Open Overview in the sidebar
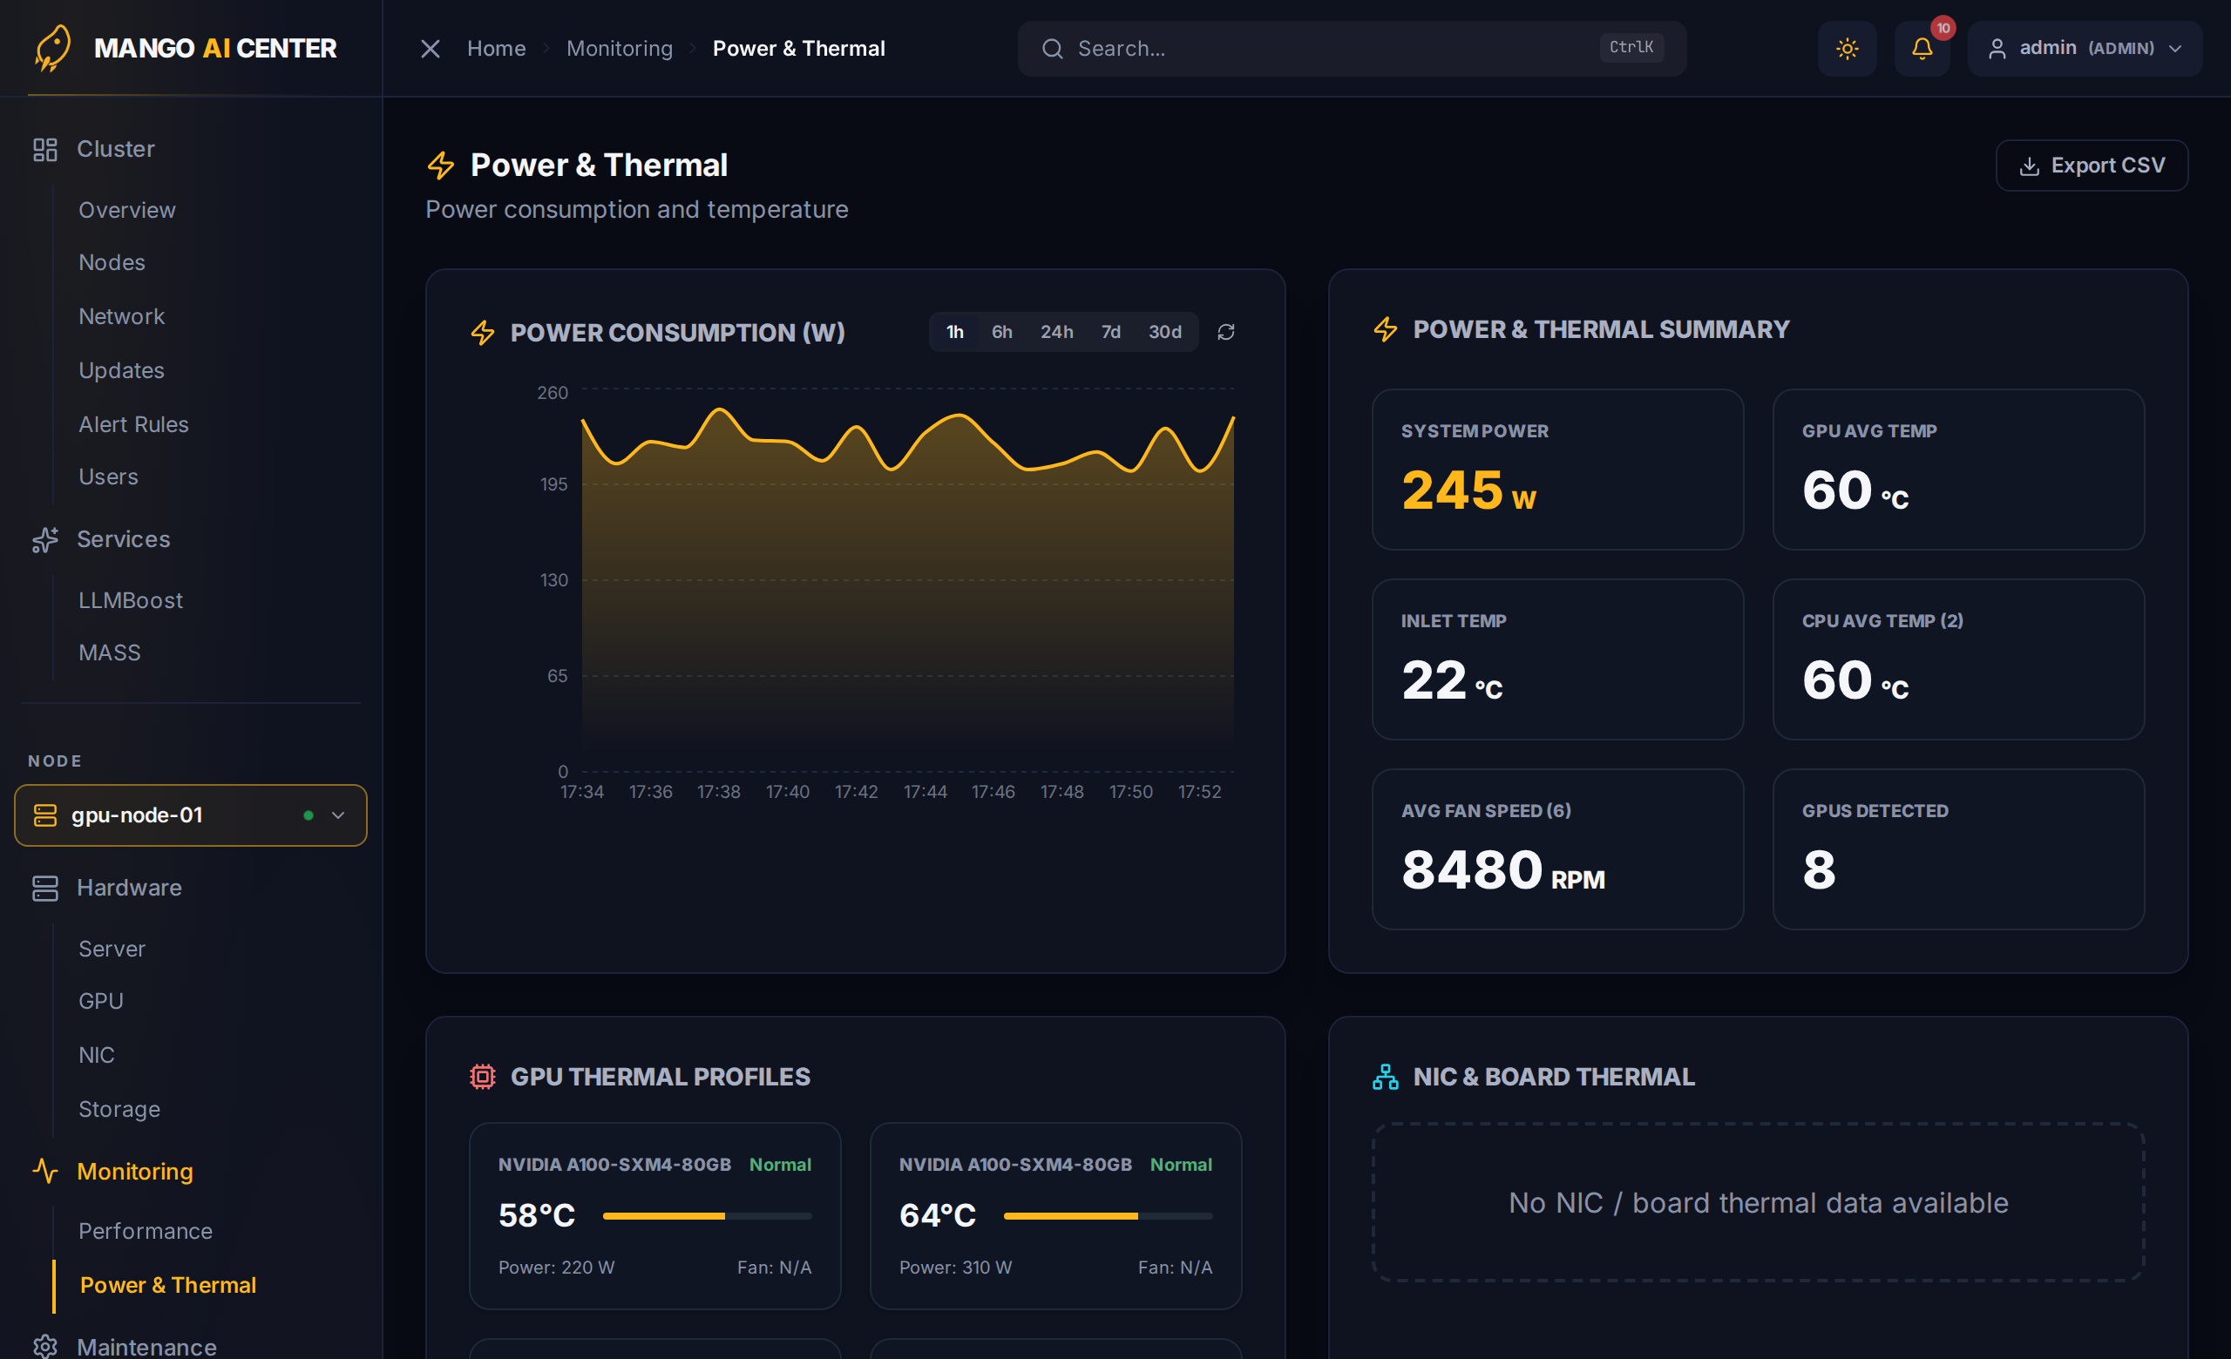Screen dimensions: 2231x1359 pyautogui.click(x=126, y=210)
